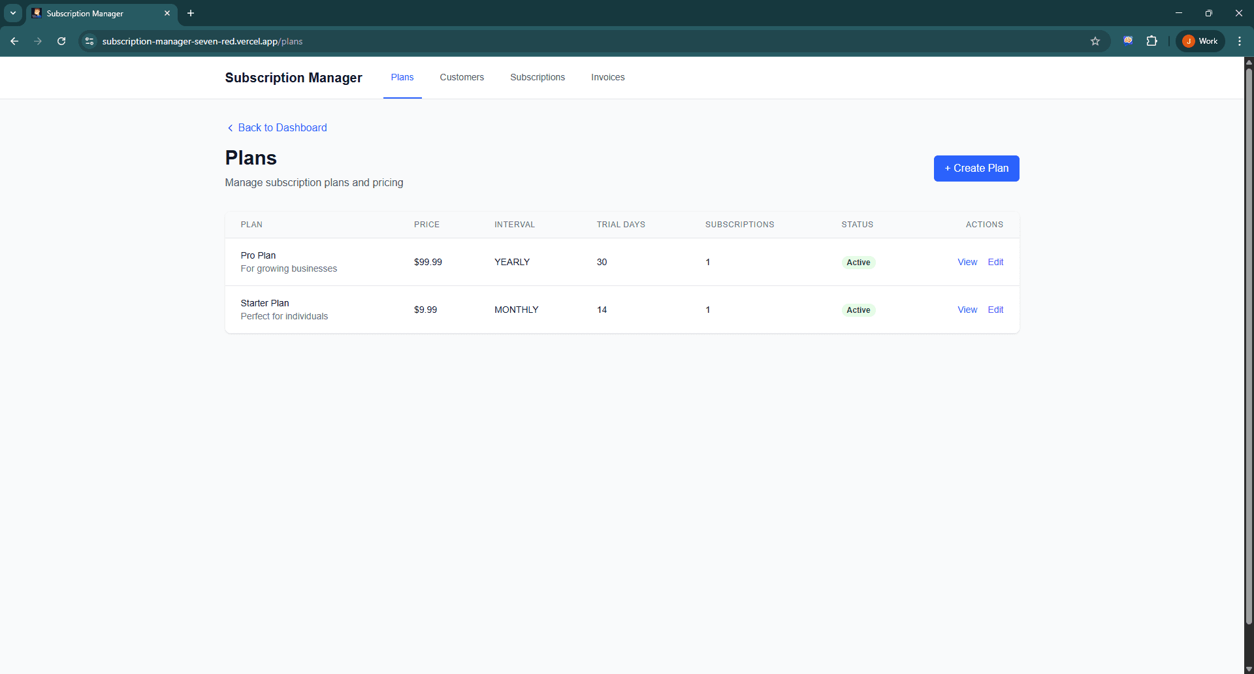The width and height of the screenshot is (1254, 674).
Task: View the Pro Plan details
Action: (x=967, y=262)
